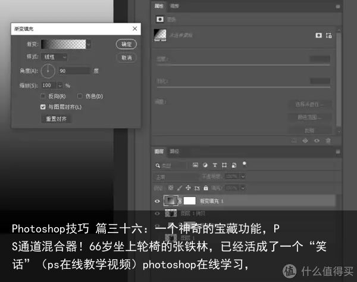Switch to the 属性 properties tab
This screenshot has height=282, width=357.
[159, 6]
